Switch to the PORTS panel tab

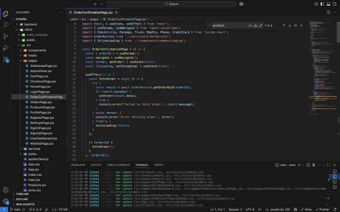tap(158, 165)
